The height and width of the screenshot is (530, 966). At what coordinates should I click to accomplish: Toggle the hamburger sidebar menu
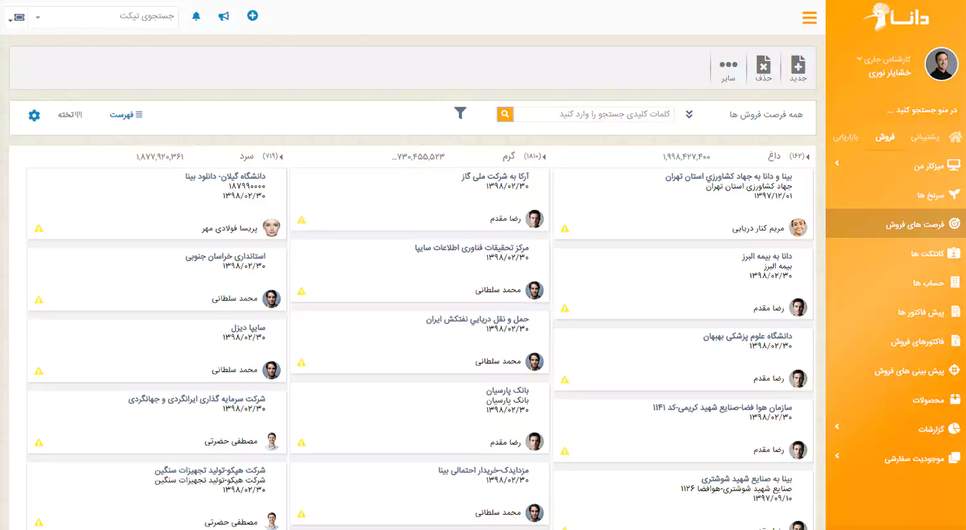[810, 18]
